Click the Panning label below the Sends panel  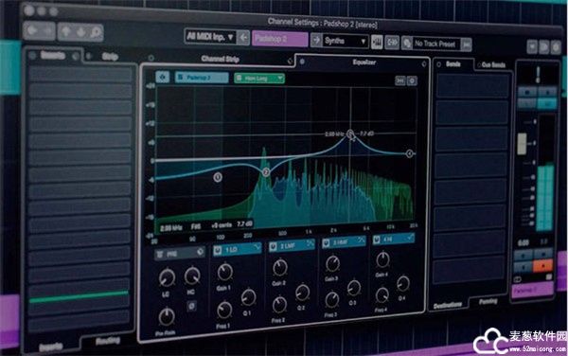coord(488,301)
